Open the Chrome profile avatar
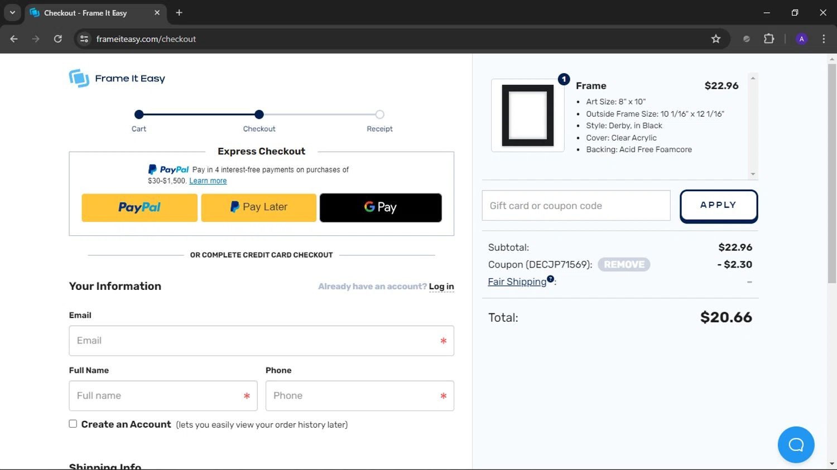This screenshot has width=837, height=470. coord(801,39)
